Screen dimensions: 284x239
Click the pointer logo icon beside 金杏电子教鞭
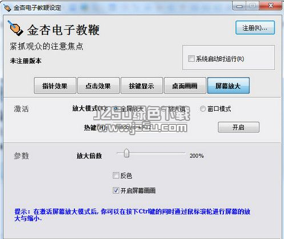click(x=15, y=29)
